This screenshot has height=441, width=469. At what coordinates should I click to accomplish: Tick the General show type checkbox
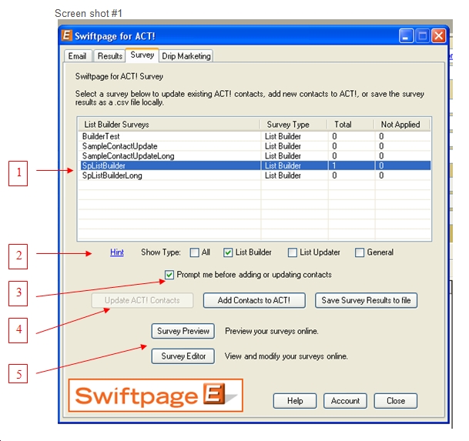[359, 252]
